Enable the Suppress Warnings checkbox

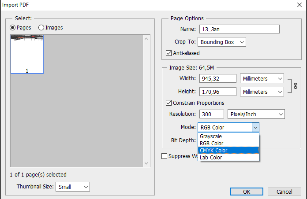[165, 156]
